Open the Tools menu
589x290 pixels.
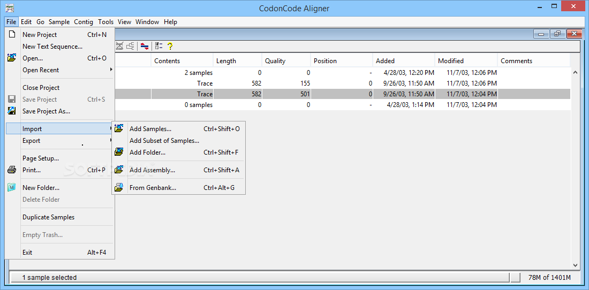point(105,22)
